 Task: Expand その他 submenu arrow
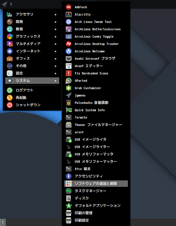tap(56, 66)
